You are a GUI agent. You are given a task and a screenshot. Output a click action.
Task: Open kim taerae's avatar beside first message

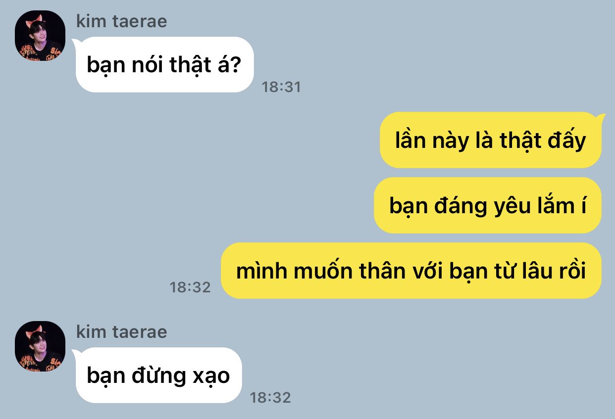[40, 36]
